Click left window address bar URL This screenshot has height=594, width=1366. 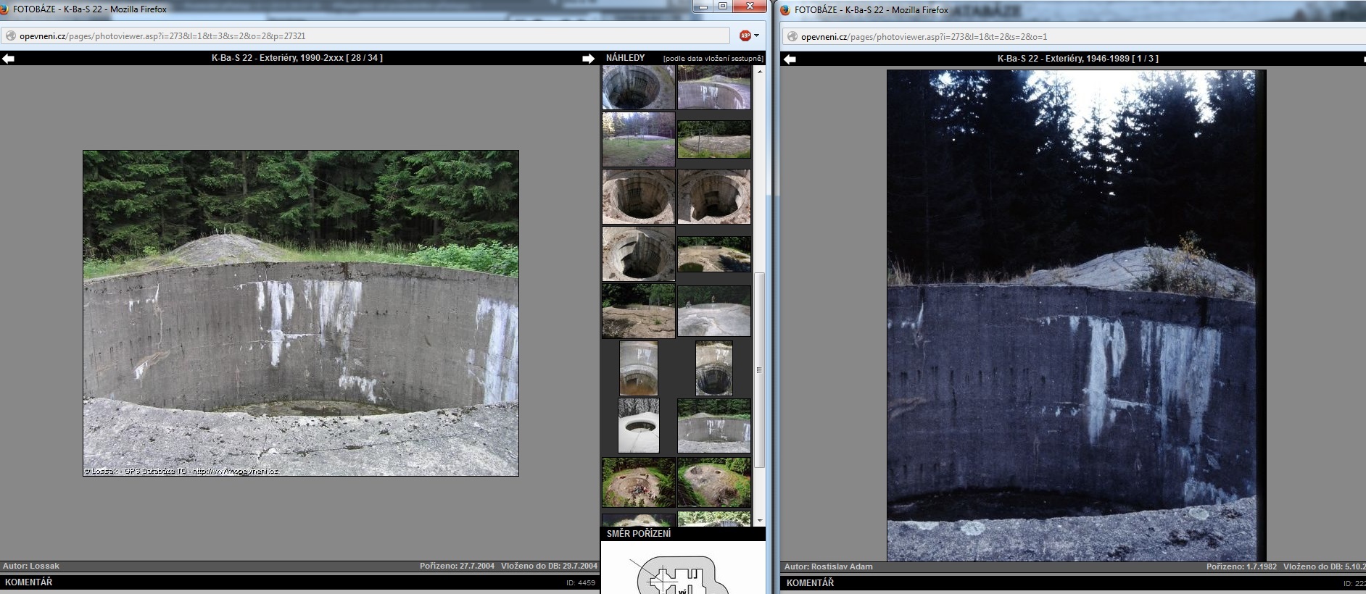(162, 36)
